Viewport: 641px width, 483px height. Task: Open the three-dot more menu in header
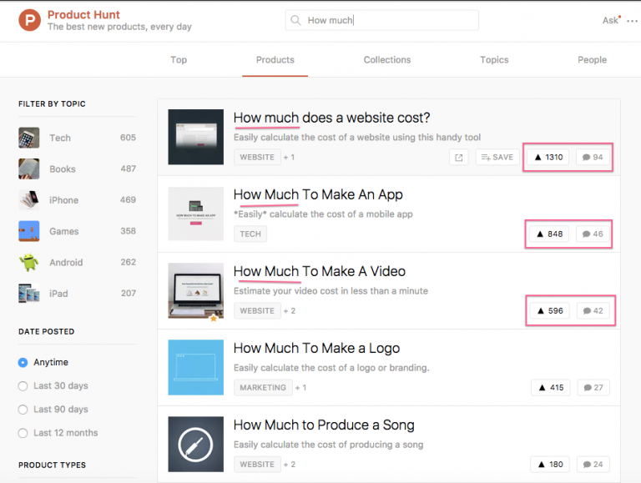[632, 21]
